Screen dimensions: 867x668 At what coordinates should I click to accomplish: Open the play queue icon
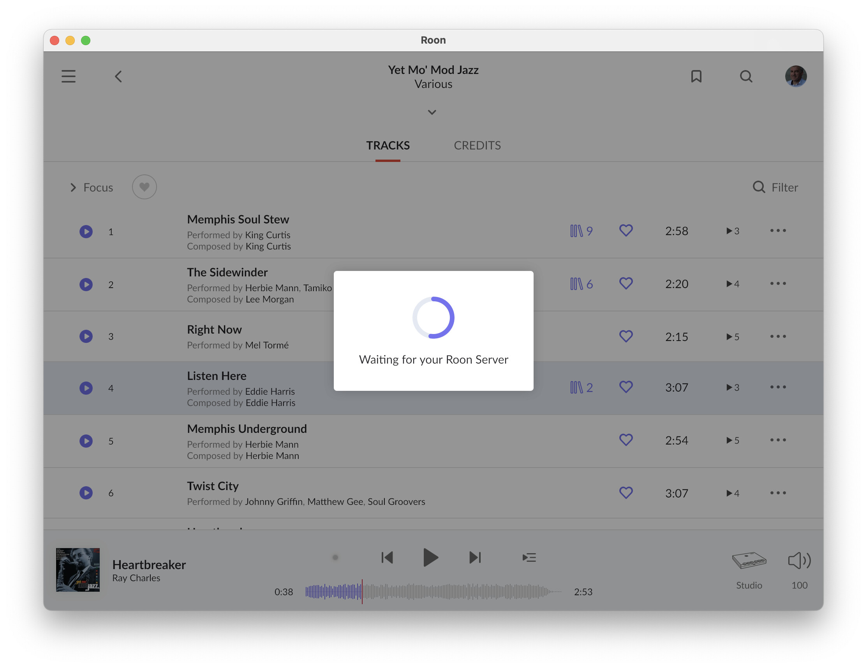pos(529,557)
